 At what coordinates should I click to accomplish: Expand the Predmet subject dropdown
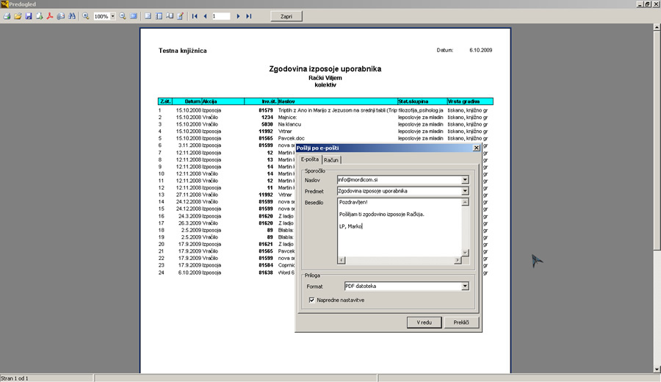point(465,191)
